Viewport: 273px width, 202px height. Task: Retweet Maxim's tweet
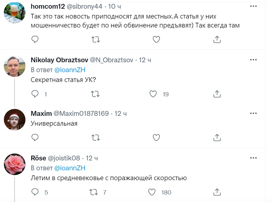(x=95, y=137)
